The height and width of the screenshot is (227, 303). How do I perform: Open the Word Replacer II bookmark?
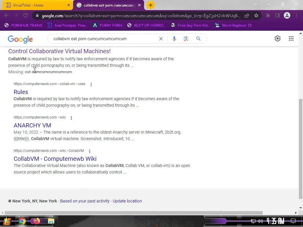point(233,25)
